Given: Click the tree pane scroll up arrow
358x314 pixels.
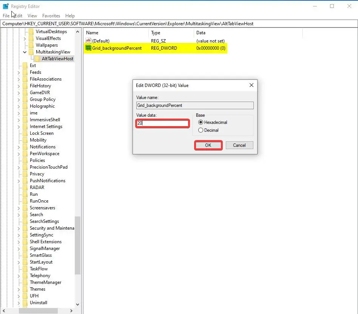Looking at the screenshot, I should [x=78, y=32].
